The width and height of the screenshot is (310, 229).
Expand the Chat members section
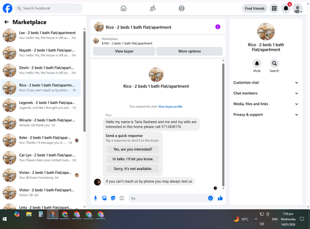coord(266,93)
